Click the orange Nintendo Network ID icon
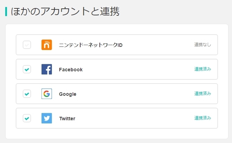Image resolution: width=232 pixels, height=143 pixels. coord(47,45)
